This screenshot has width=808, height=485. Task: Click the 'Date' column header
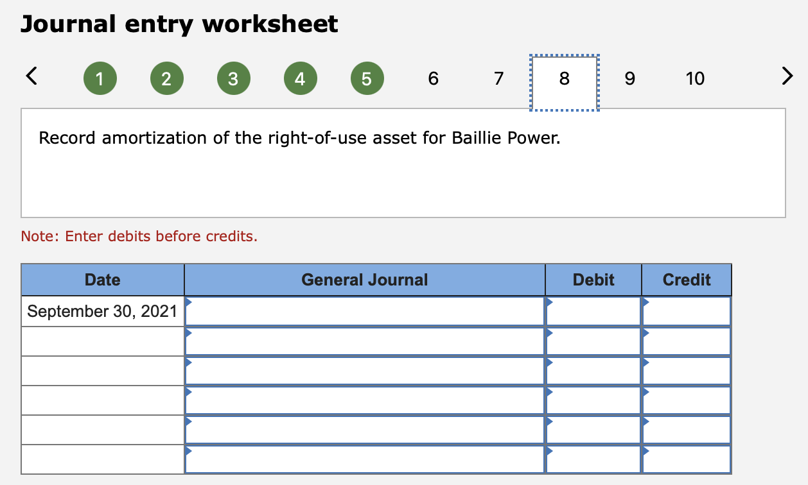click(x=103, y=280)
